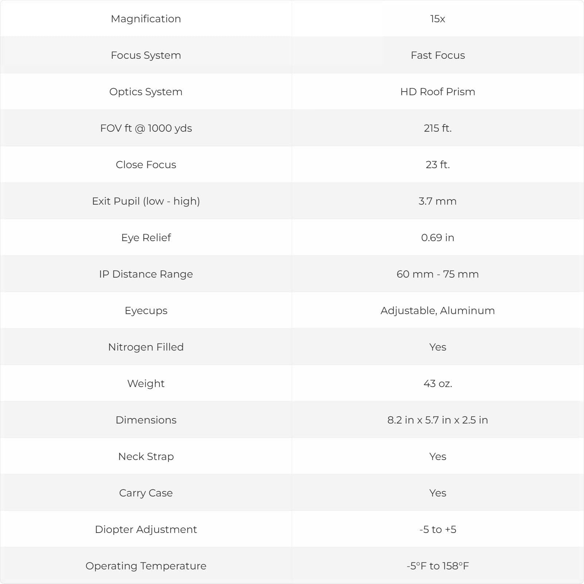This screenshot has height=584, width=584.
Task: Click the Adjustable, Aluminum eyecups value
Action: 438,310
